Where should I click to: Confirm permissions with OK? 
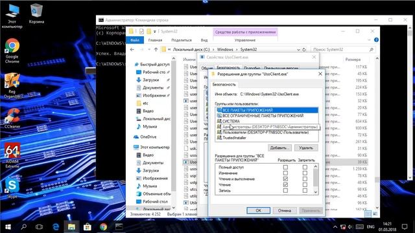(x=258, y=210)
